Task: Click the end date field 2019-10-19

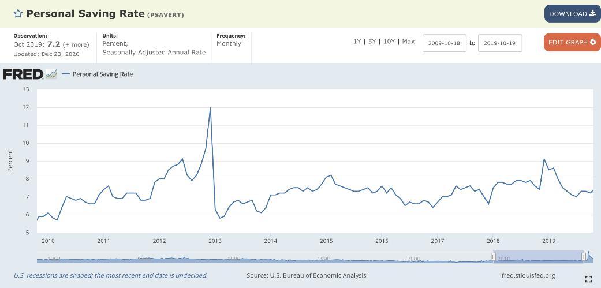Action: pos(500,43)
